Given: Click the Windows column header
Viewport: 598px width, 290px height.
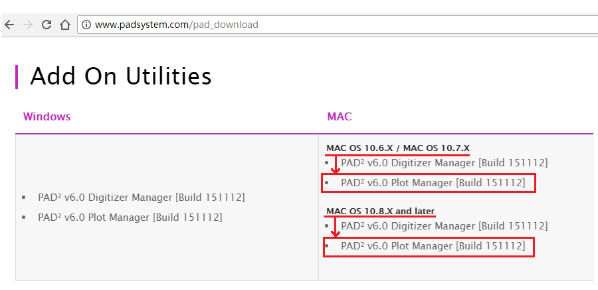Looking at the screenshot, I should click(x=47, y=117).
